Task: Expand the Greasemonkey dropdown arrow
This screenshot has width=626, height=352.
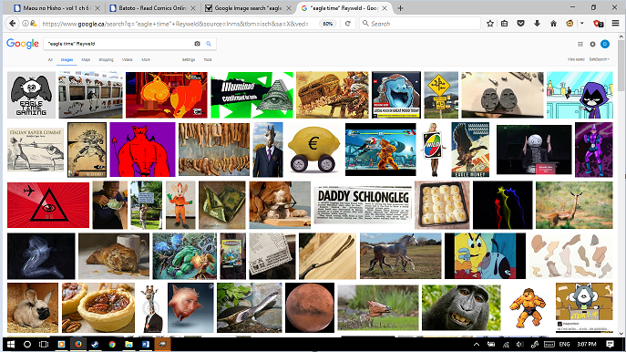Action: coord(582,24)
